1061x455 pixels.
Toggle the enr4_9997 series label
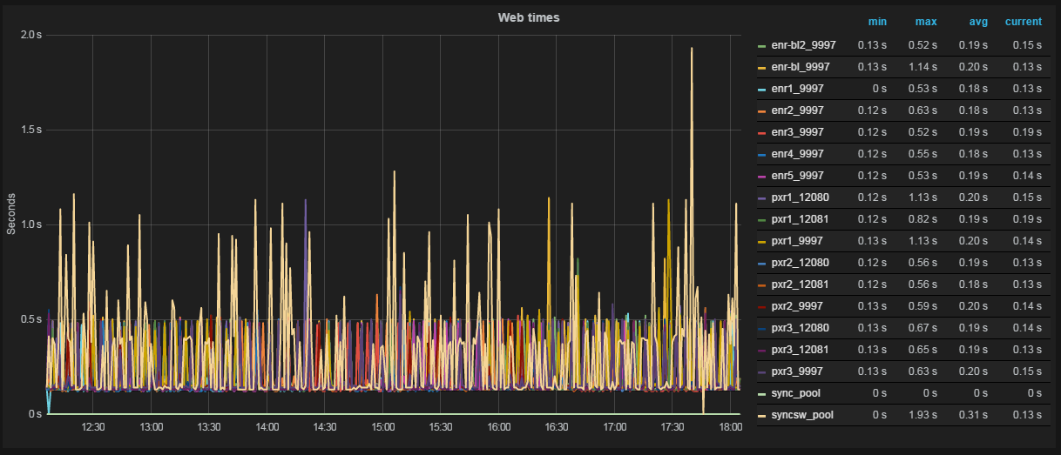[798, 154]
